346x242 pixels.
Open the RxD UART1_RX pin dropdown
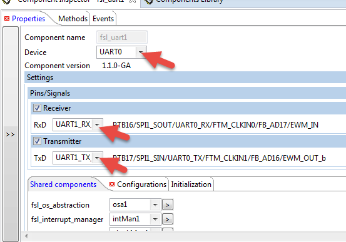pos(97,125)
